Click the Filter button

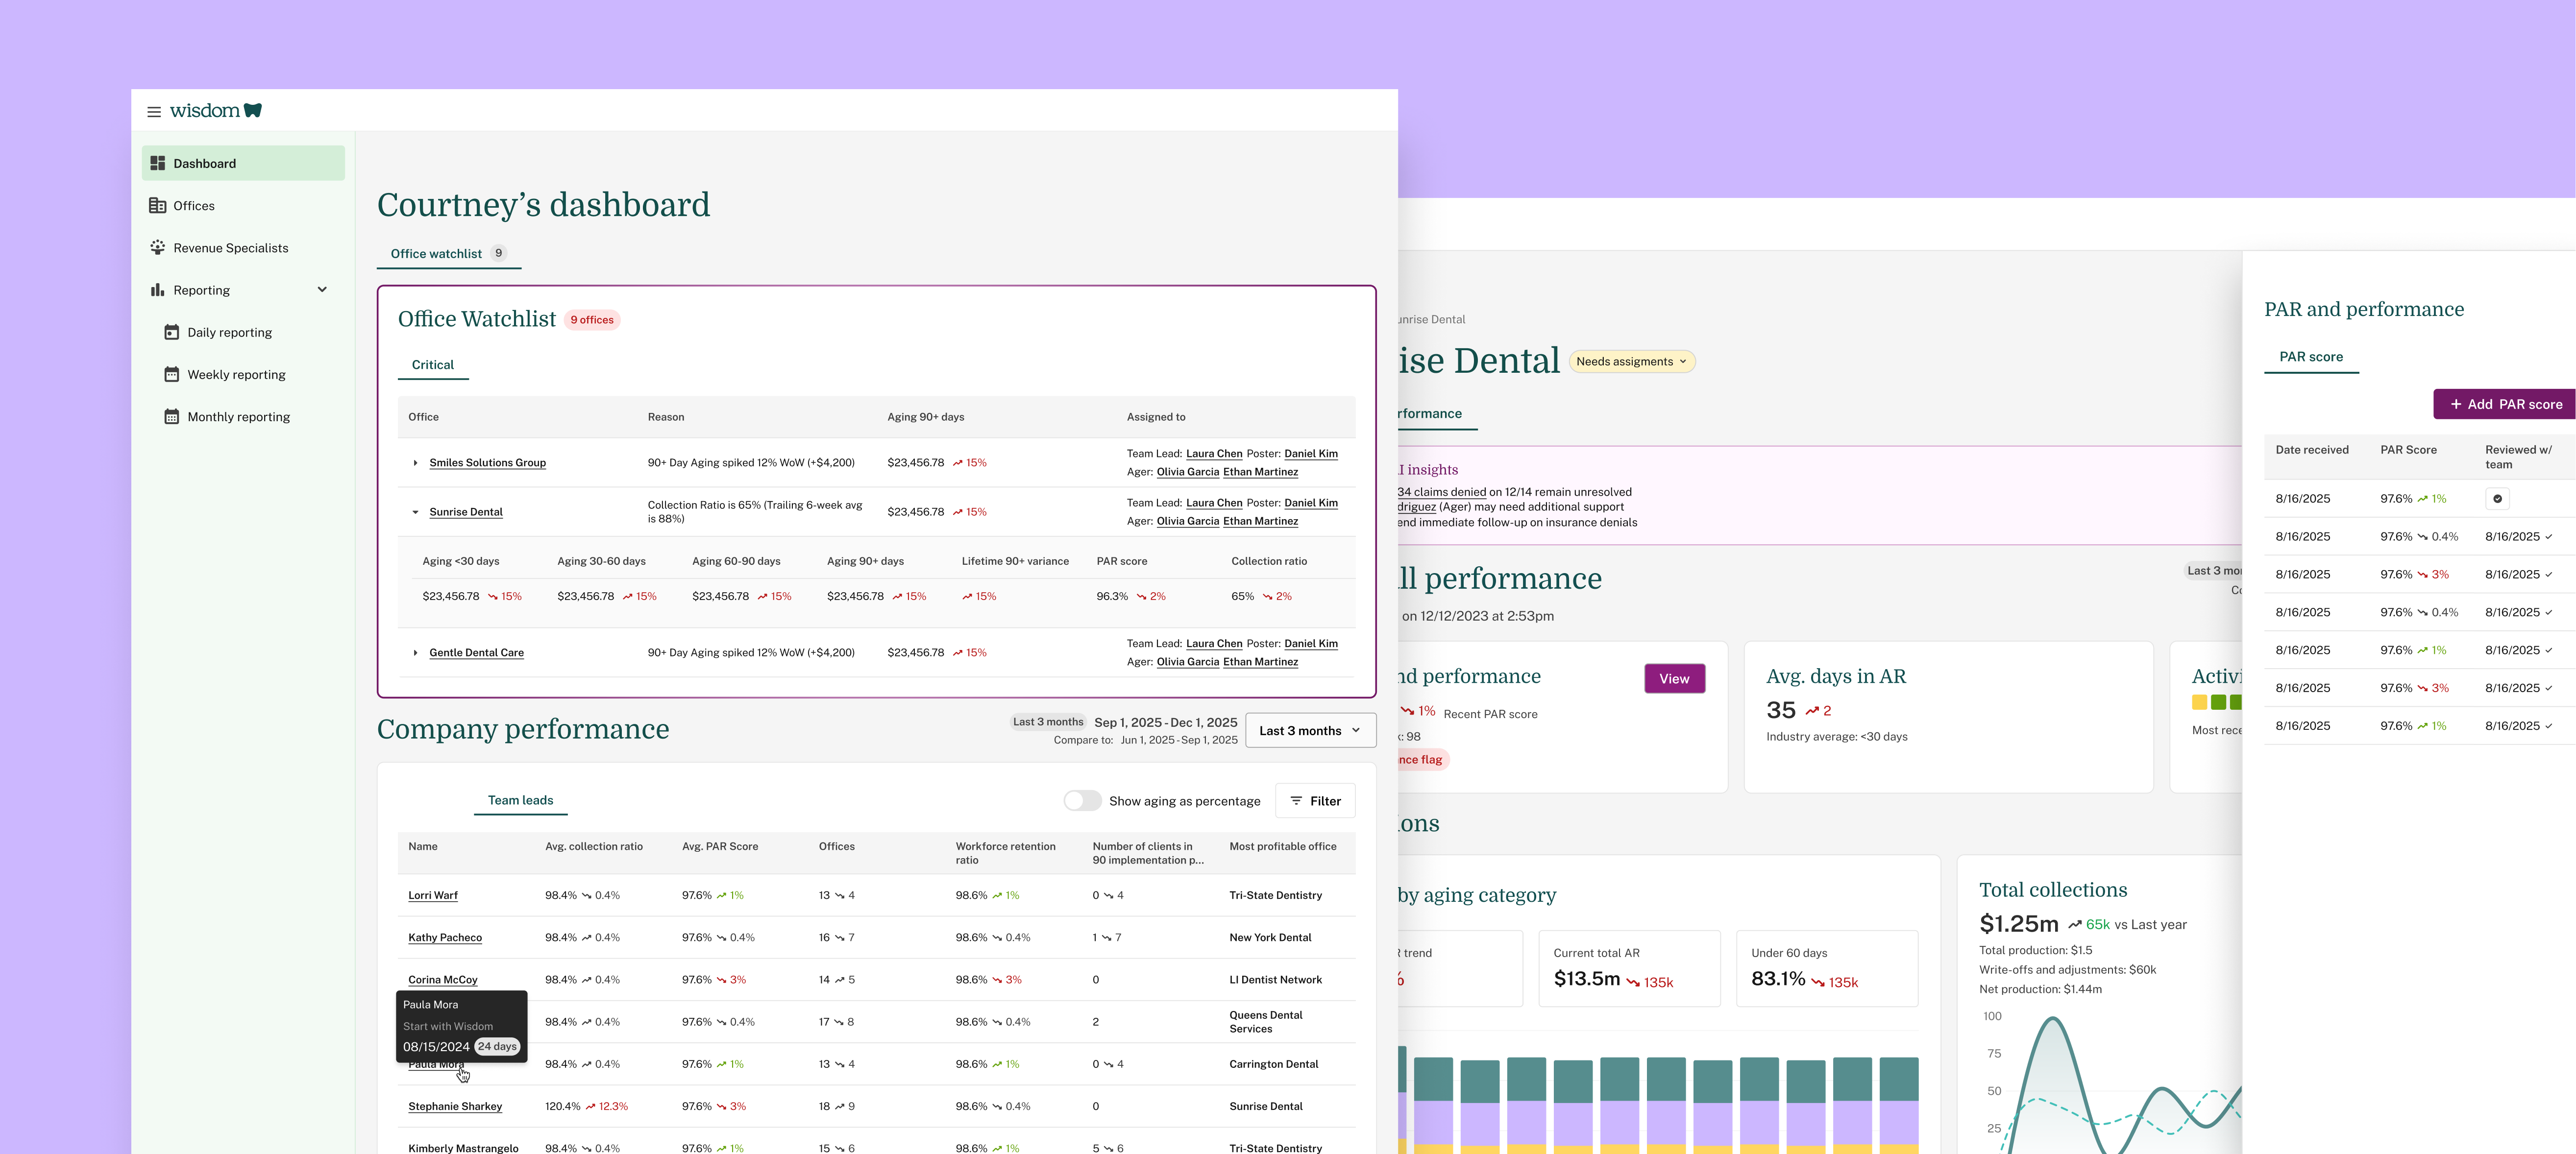pyautogui.click(x=1315, y=801)
